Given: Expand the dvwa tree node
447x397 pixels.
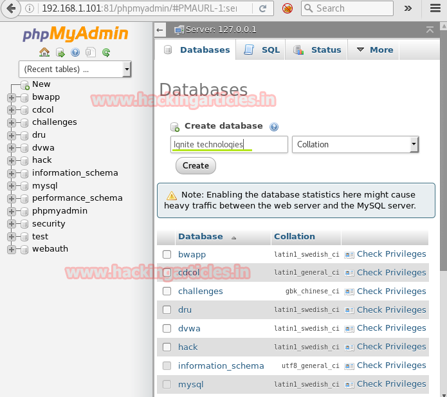Looking at the screenshot, I should point(12,148).
